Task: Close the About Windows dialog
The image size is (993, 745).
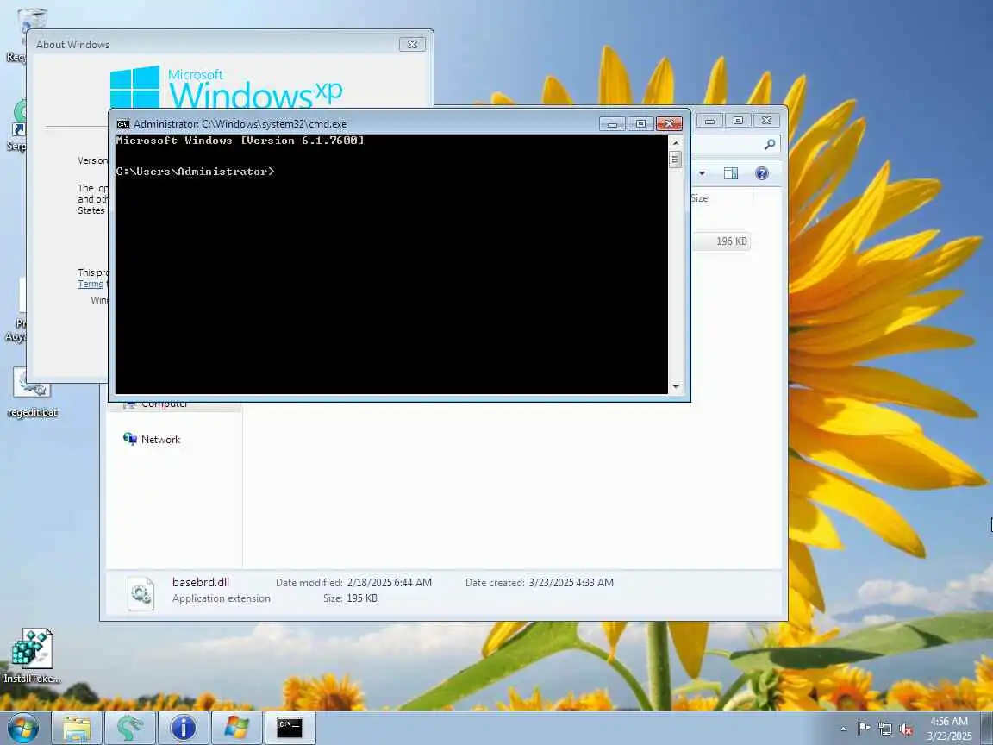Action: click(412, 44)
